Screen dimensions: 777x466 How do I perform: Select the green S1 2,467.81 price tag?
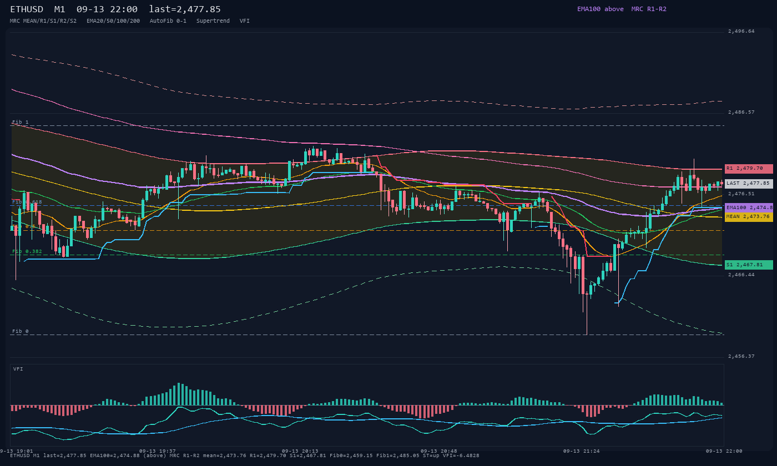[749, 265]
